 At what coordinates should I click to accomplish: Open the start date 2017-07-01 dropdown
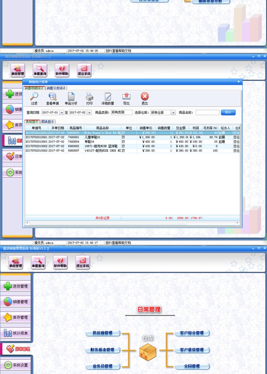tap(62, 112)
